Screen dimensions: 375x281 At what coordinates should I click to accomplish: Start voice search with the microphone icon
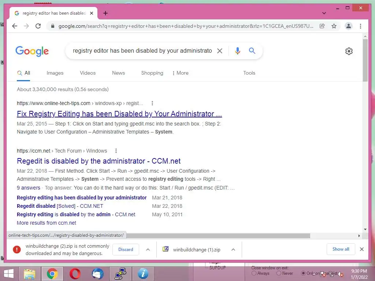click(237, 50)
